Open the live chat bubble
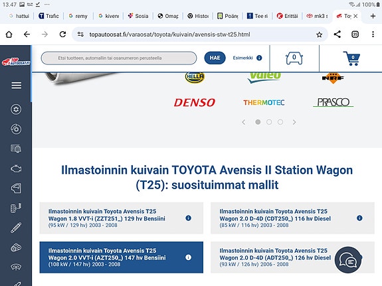The height and width of the screenshot is (286, 382). click(348, 260)
